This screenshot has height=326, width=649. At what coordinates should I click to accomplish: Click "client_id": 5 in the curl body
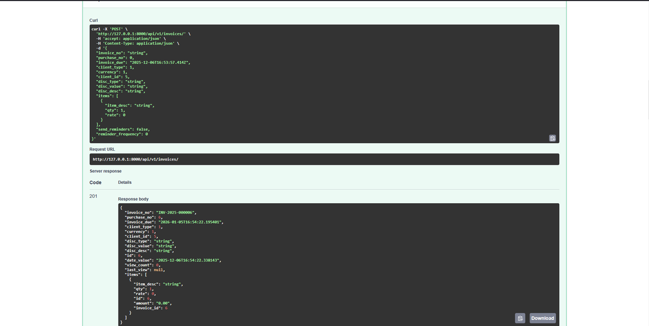point(112,77)
